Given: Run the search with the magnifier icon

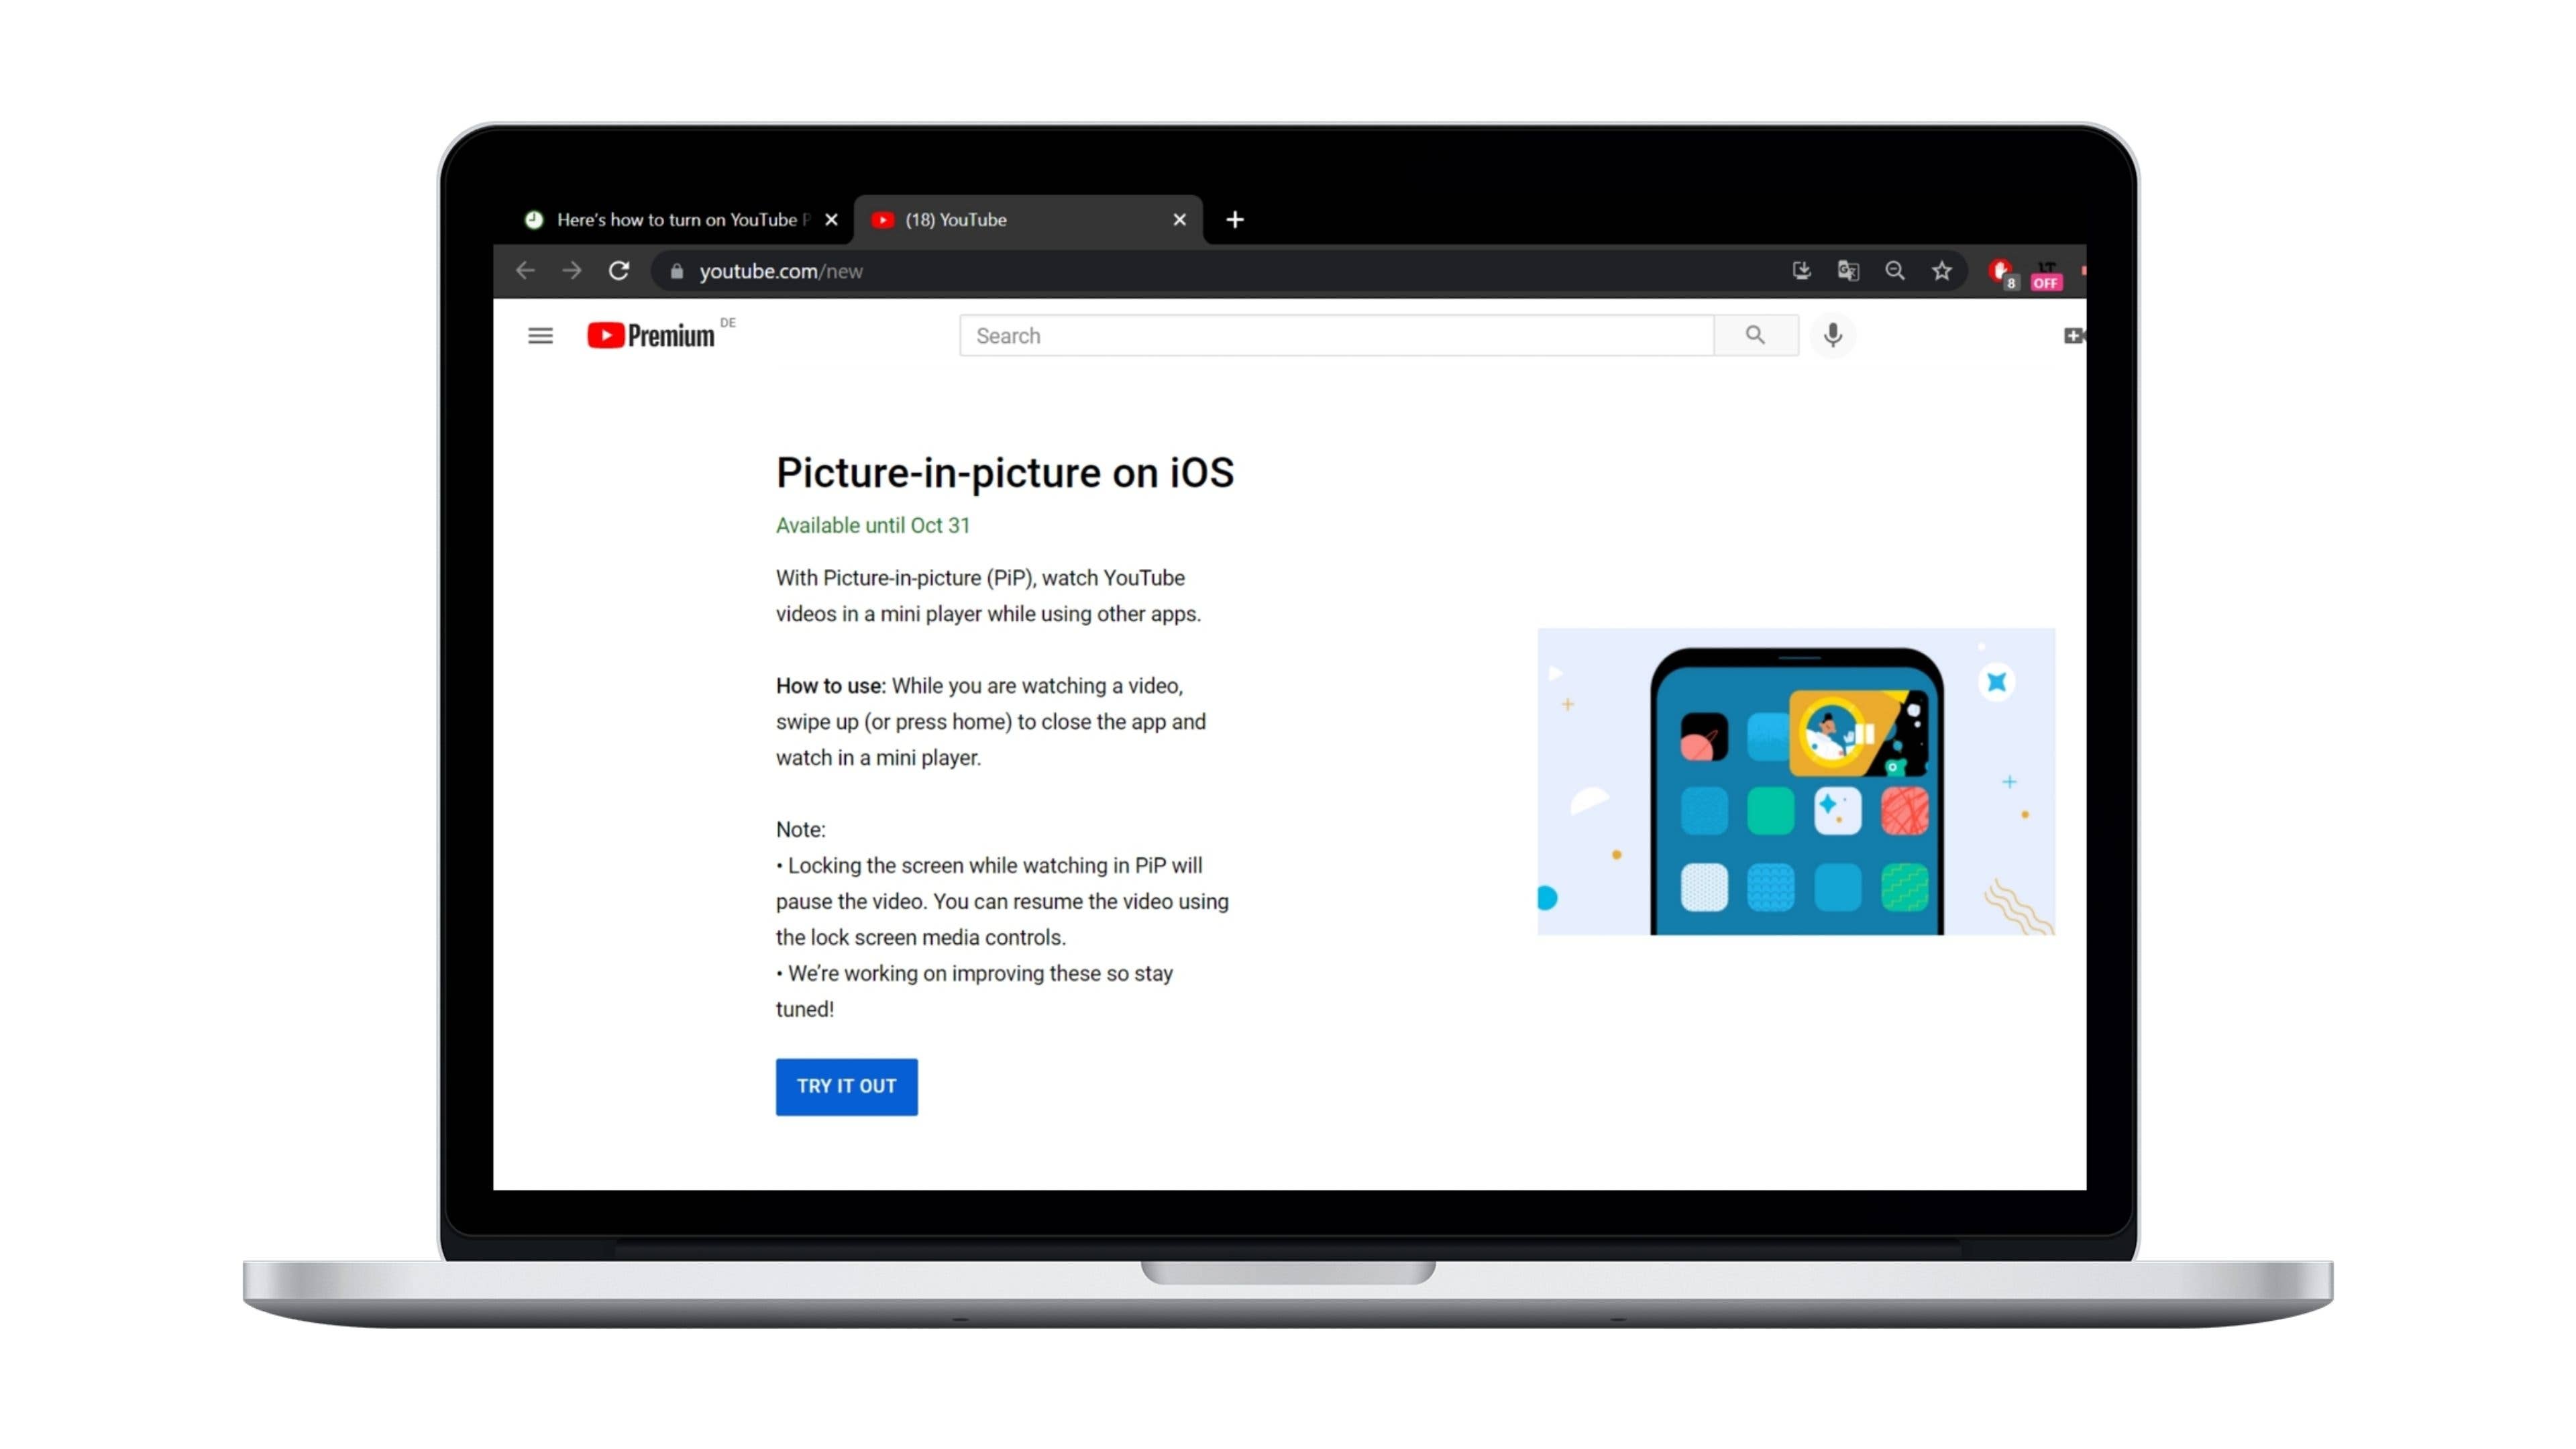Looking at the screenshot, I should coord(1756,335).
